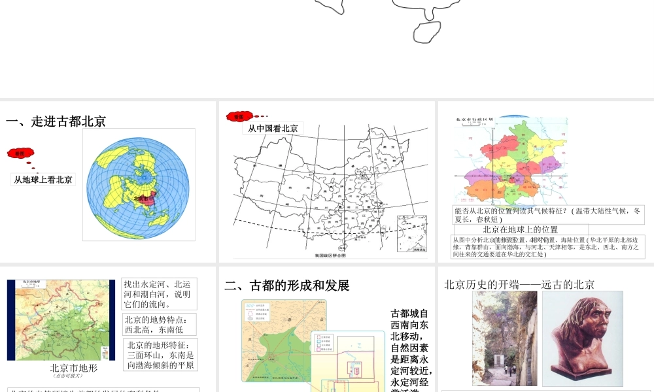Click text box 北京的地形特征：三面环山
Viewport: 654px width, 392px height.
(161, 355)
